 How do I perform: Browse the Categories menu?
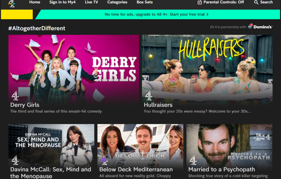tap(117, 2)
